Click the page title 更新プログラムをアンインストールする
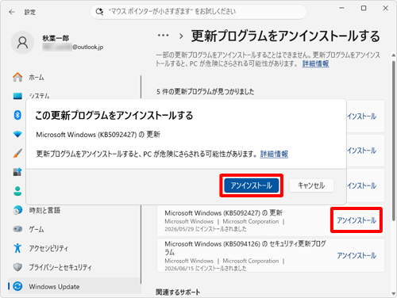397x298 pixels. click(286, 36)
